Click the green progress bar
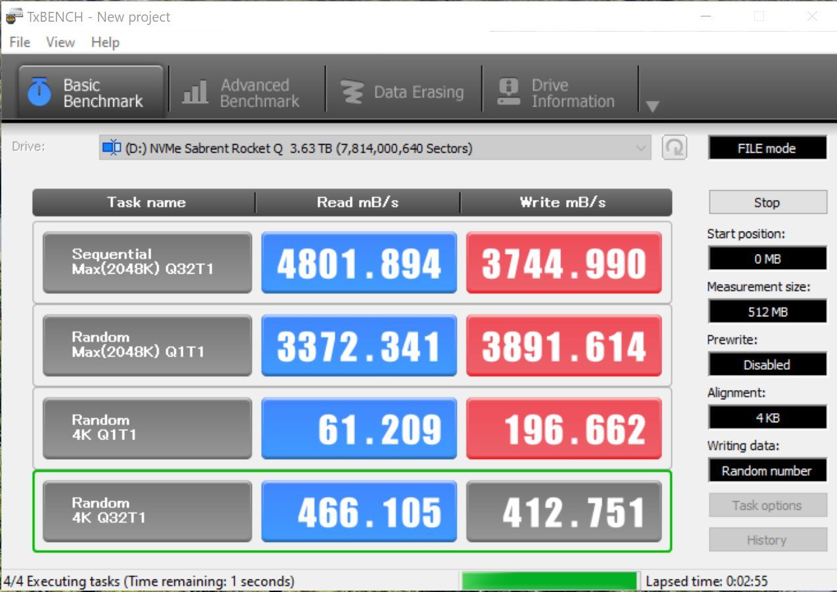This screenshot has height=592, width=837. coord(549,581)
